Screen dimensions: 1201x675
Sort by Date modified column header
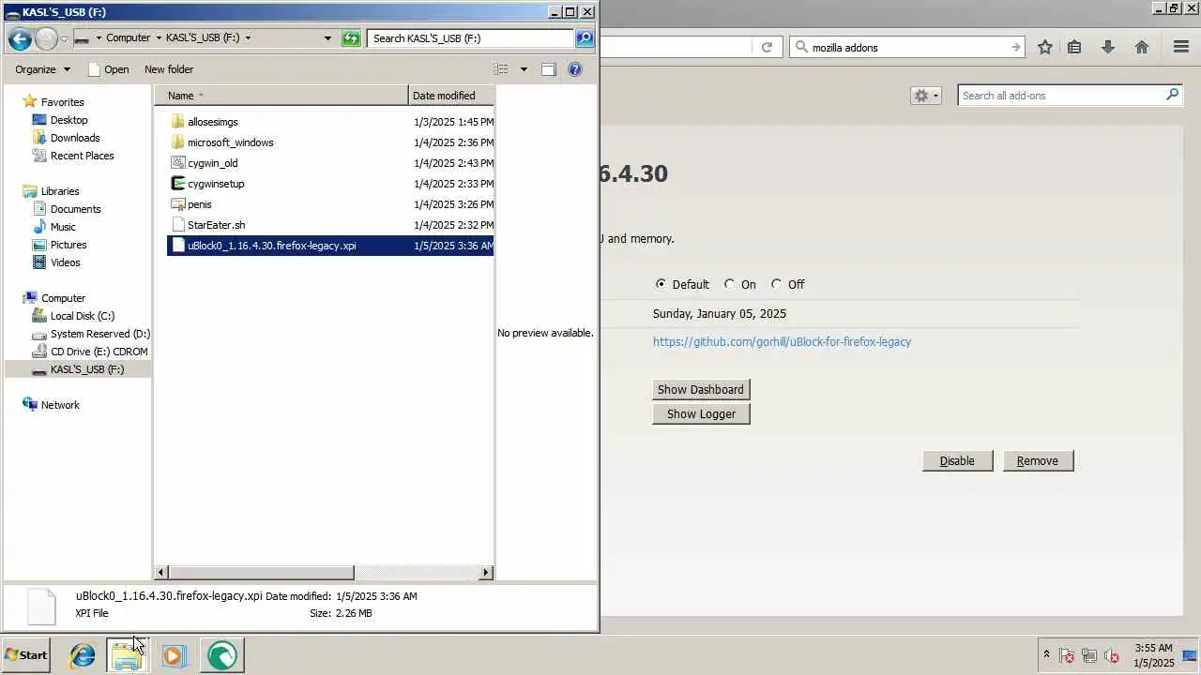coord(452,96)
